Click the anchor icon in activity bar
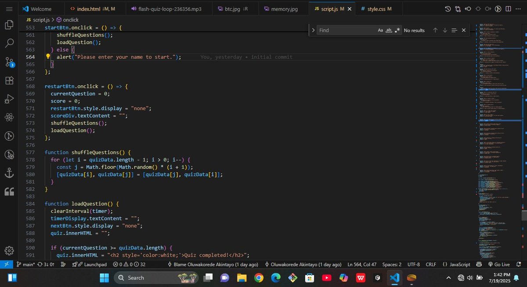Viewport: 527px width, 287px height. coord(9,173)
